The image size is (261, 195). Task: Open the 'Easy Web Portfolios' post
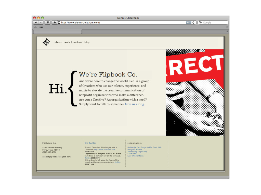pyautogui.click(x=136, y=156)
